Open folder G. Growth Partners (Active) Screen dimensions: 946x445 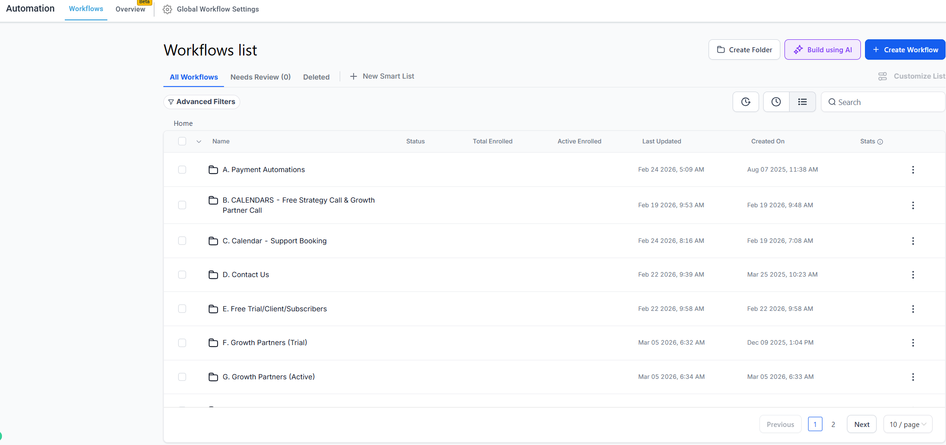pyautogui.click(x=268, y=377)
